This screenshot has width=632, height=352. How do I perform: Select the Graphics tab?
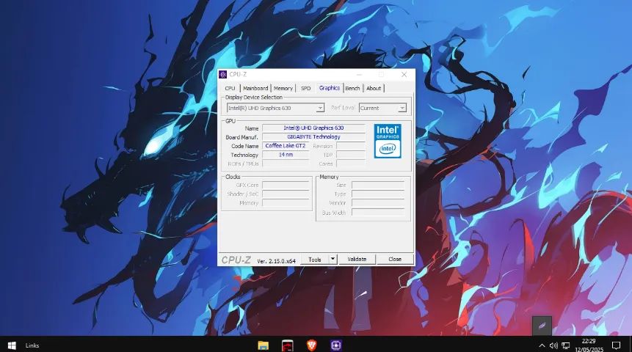tap(330, 88)
